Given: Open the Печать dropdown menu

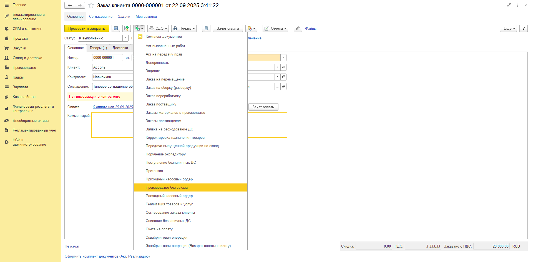Looking at the screenshot, I should 184,28.
